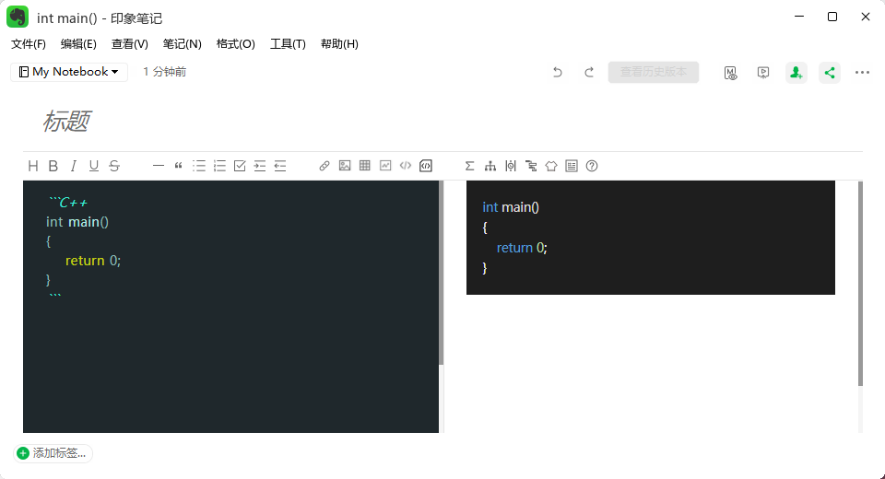Start presentation mode
Viewport: 885px width, 479px height.
763,73
